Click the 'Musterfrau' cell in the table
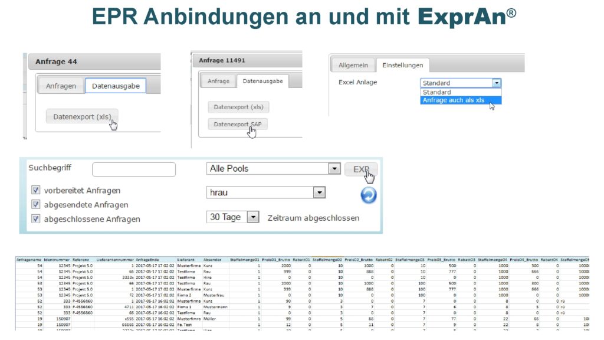 tap(214, 295)
